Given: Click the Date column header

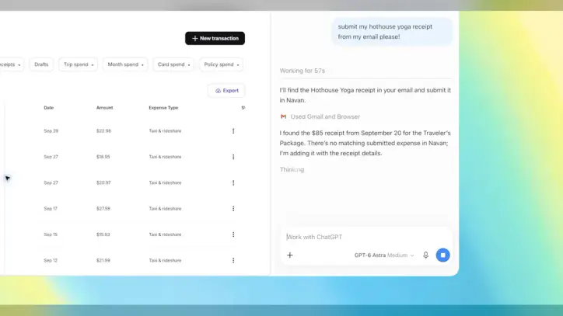Looking at the screenshot, I should 48,108.
